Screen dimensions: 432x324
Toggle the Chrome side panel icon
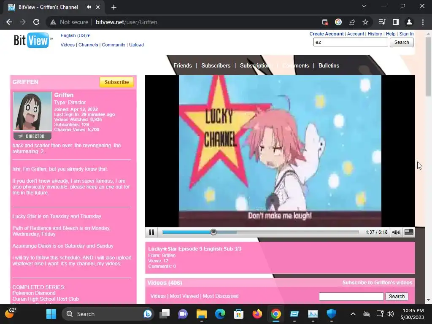[x=396, y=22]
